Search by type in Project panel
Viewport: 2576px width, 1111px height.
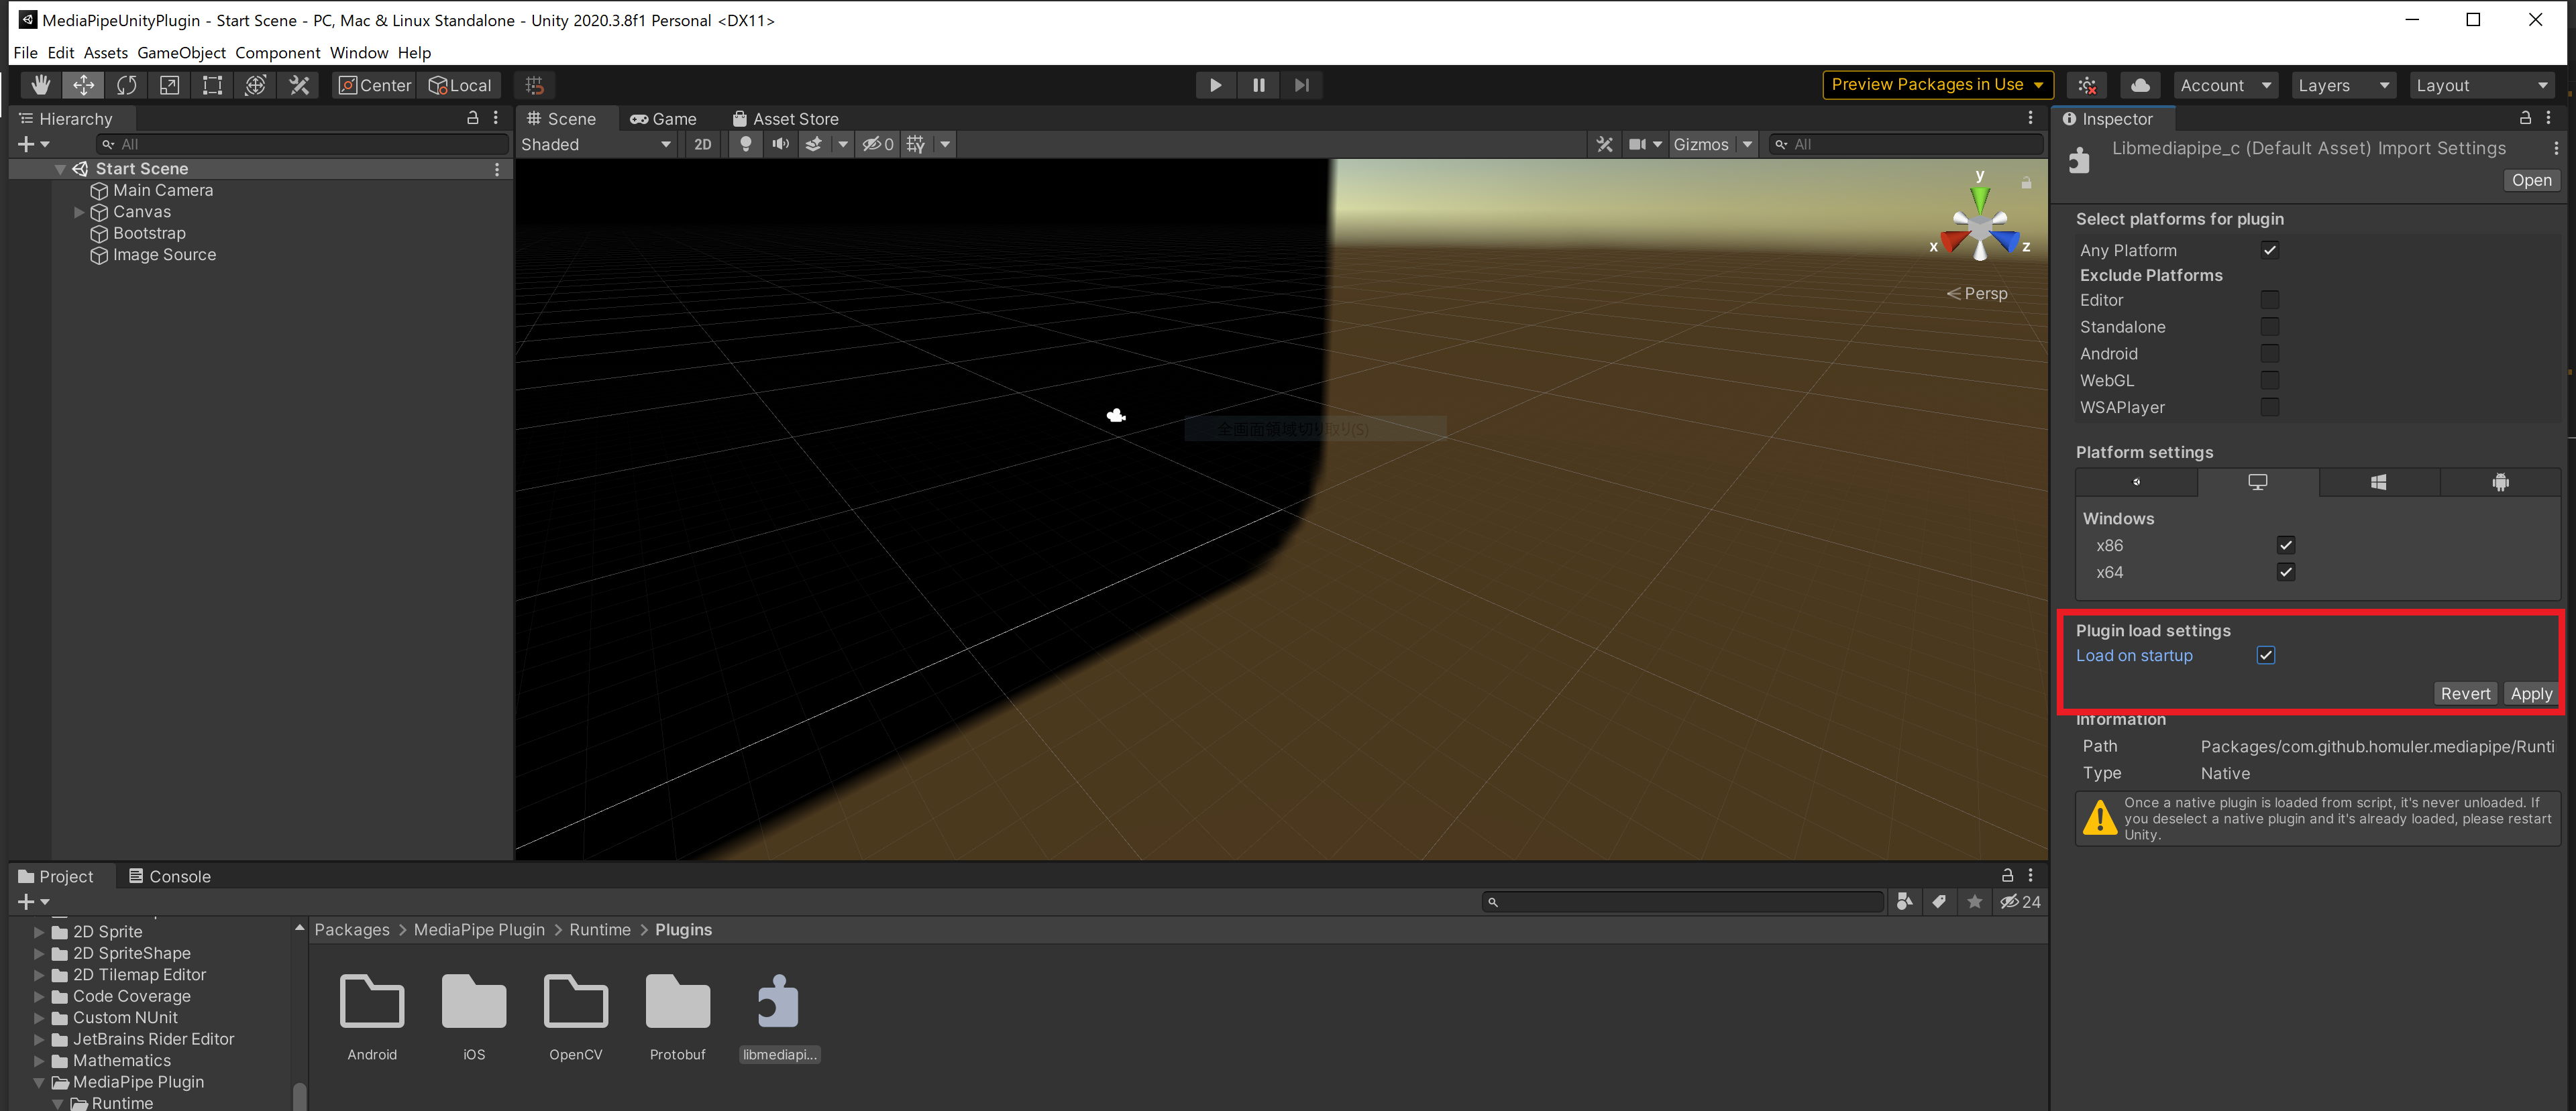1904,901
